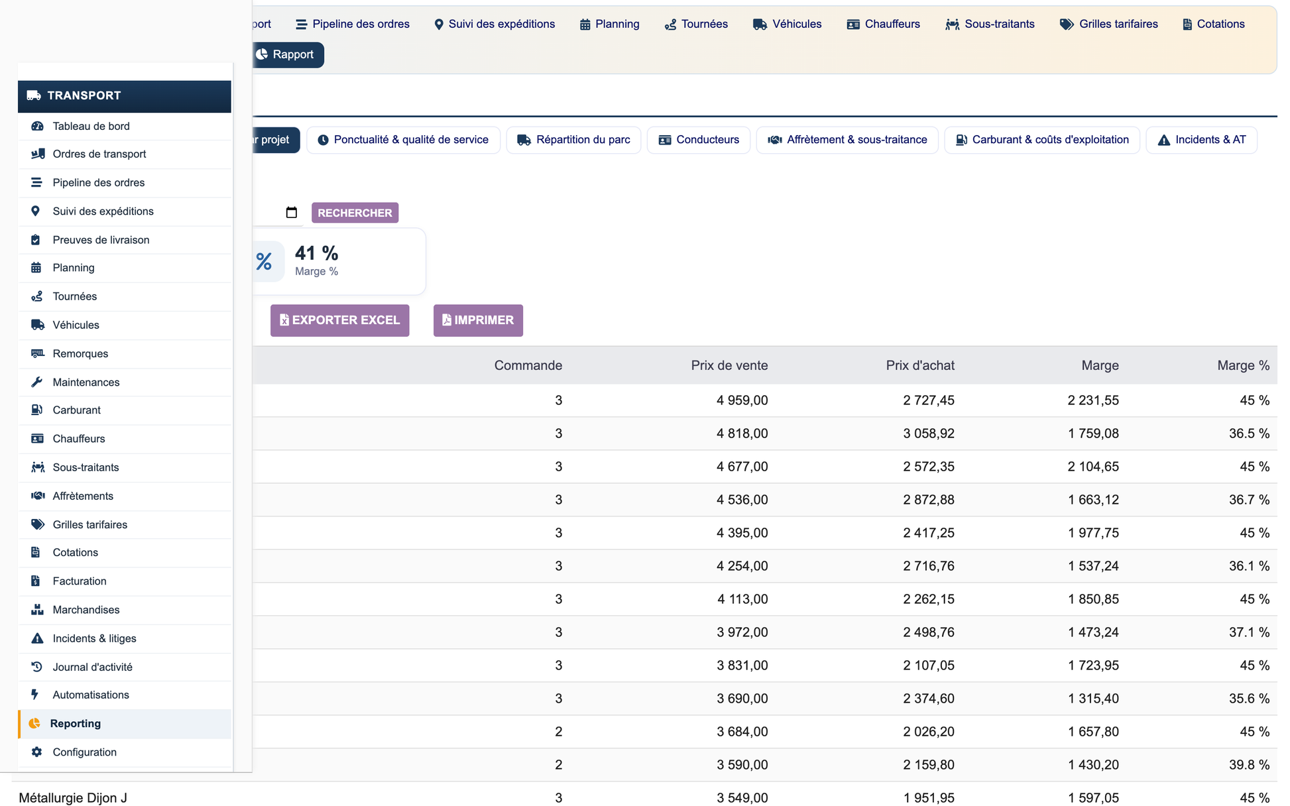Click the 3 058,92 prix d'achat cell

click(928, 433)
